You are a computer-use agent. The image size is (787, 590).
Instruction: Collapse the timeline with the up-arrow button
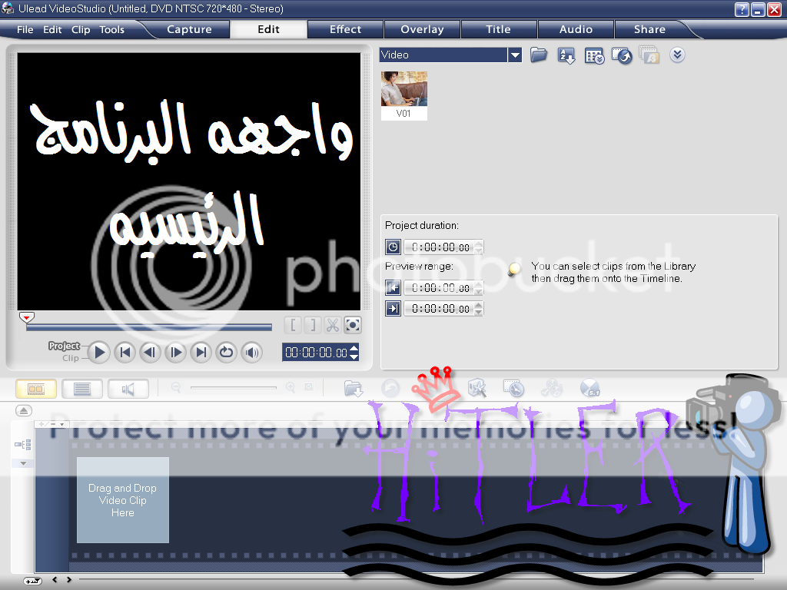click(x=24, y=410)
